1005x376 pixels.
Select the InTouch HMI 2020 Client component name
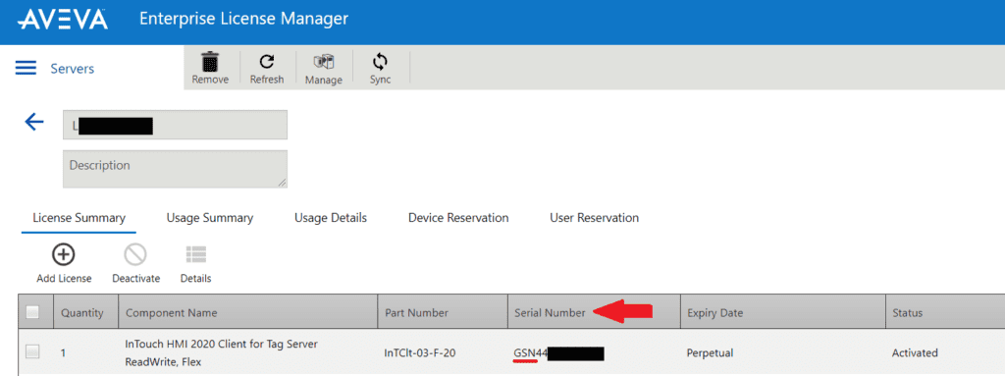point(221,352)
